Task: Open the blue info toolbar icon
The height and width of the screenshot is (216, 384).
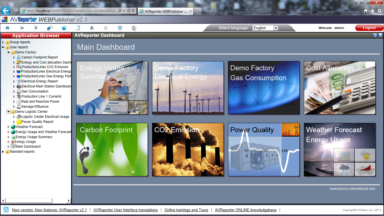Action: click(x=120, y=28)
